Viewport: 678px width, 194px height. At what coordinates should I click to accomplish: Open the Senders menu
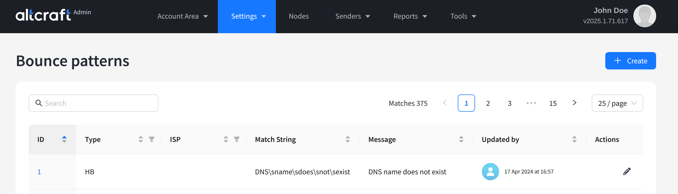[x=352, y=16]
